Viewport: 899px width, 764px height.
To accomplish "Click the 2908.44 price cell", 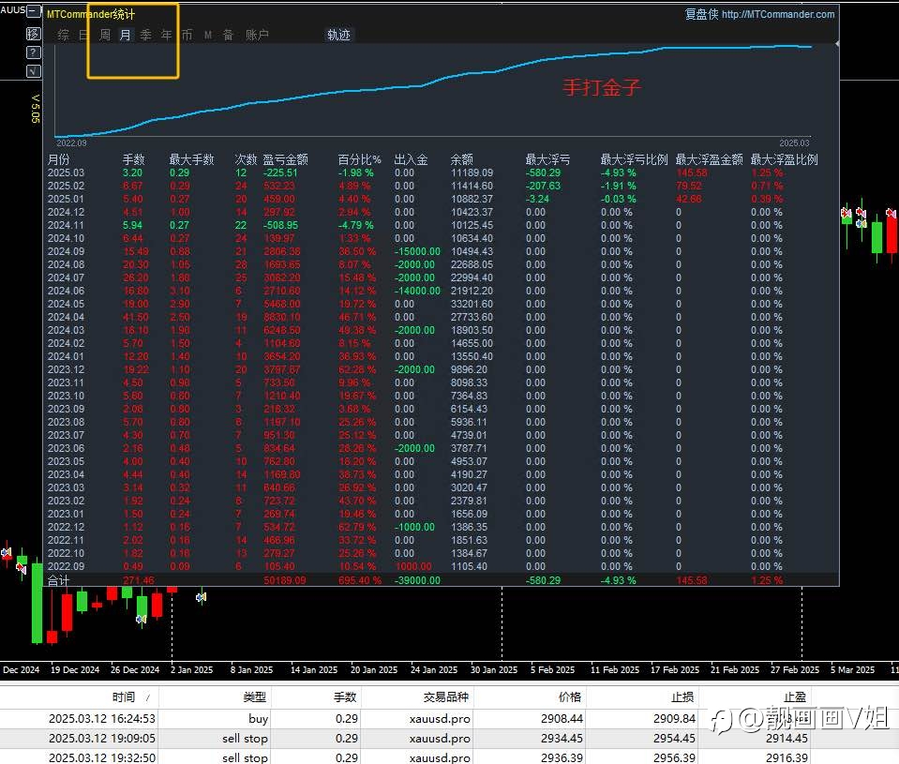I will [562, 719].
